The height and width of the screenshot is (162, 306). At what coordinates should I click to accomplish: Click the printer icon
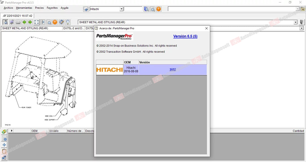pyautogui.click(x=18, y=22)
